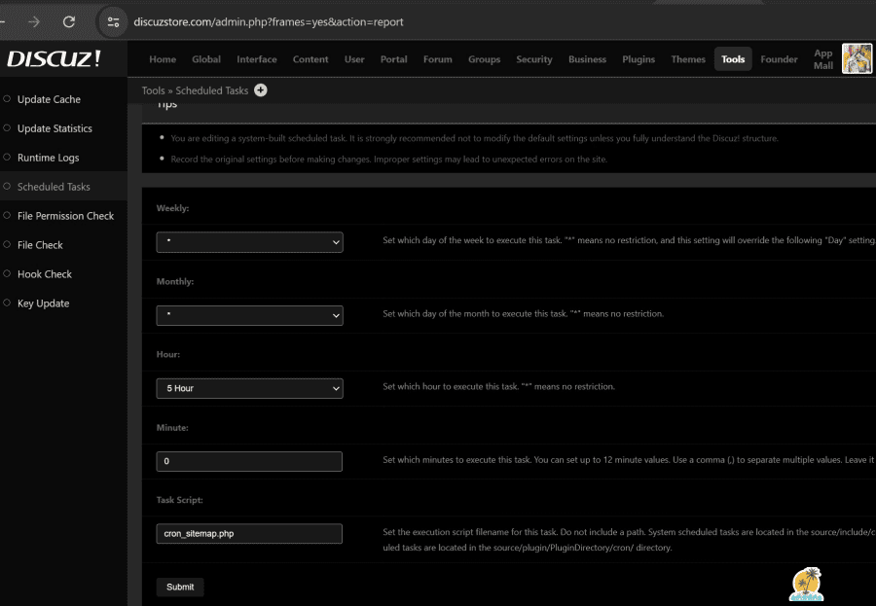Switch to the Security menu tab
The image size is (876, 606).
click(x=534, y=59)
